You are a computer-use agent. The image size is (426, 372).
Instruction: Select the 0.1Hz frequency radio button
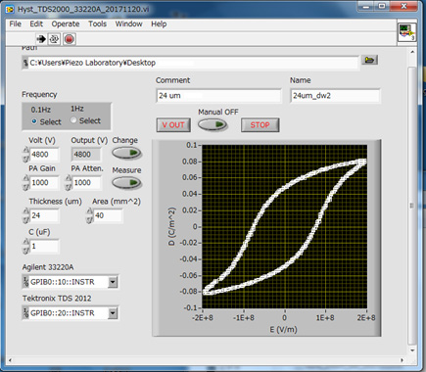34,121
